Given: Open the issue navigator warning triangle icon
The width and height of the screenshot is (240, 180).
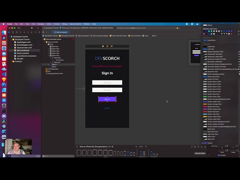Looking at the screenshot, I should click(x=24, y=32).
